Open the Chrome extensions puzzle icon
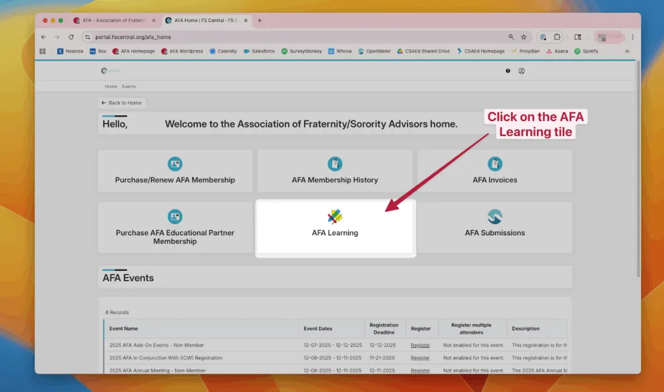The height and width of the screenshot is (392, 664). pyautogui.click(x=557, y=37)
